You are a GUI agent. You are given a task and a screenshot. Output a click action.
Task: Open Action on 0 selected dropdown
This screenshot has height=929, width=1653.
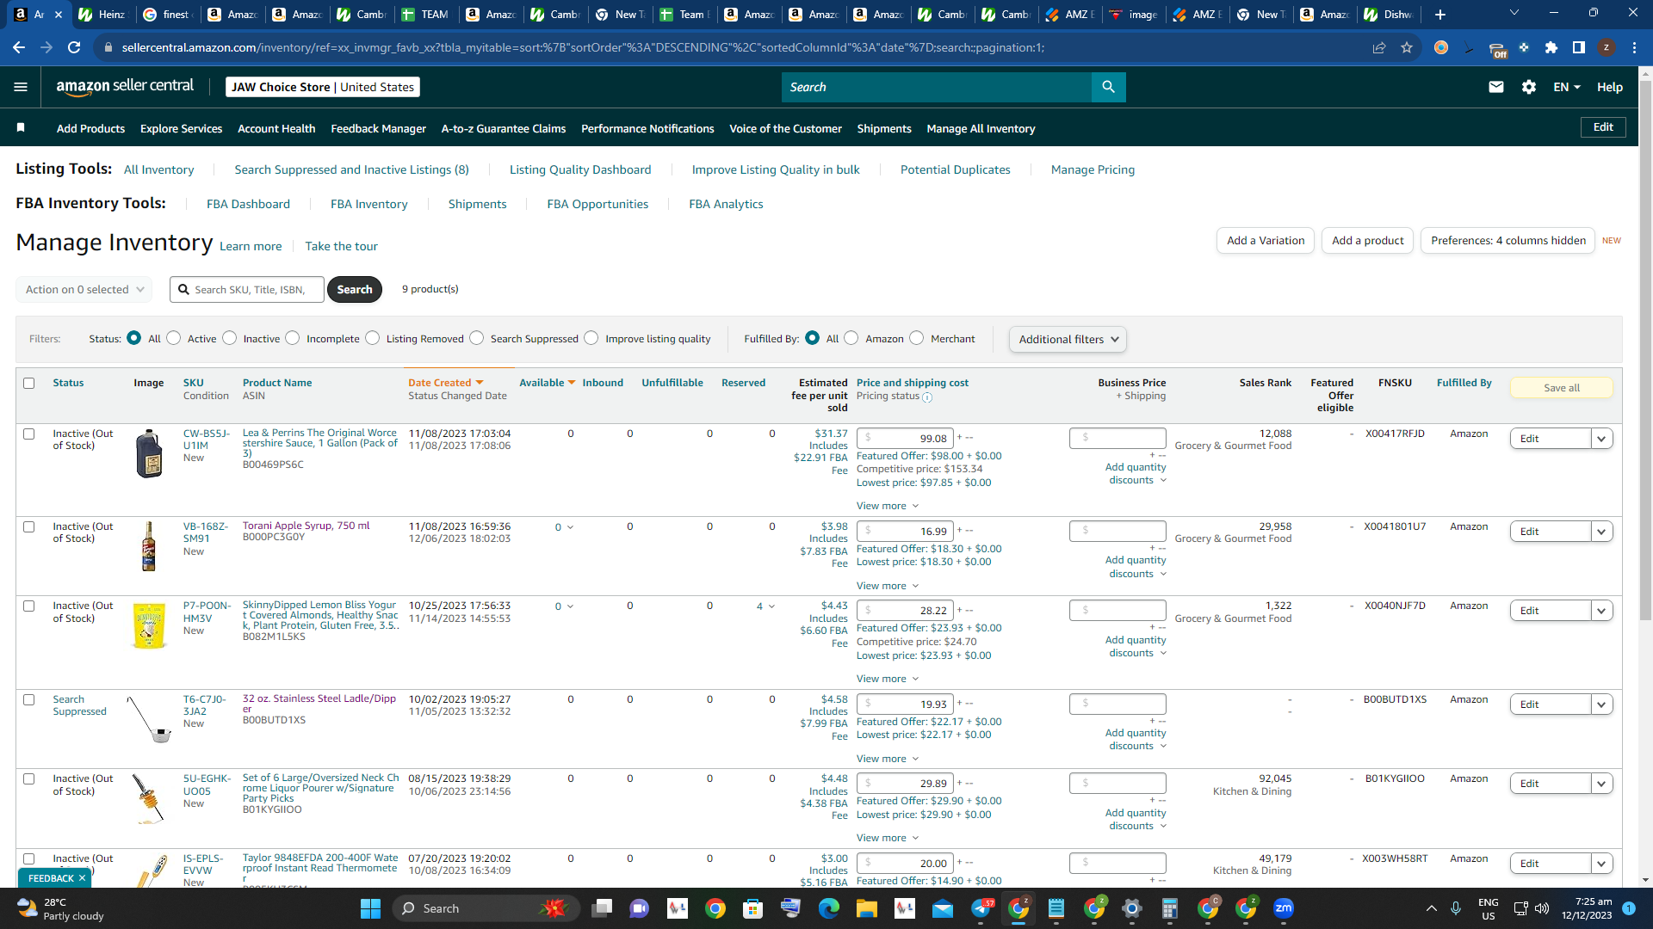[84, 289]
